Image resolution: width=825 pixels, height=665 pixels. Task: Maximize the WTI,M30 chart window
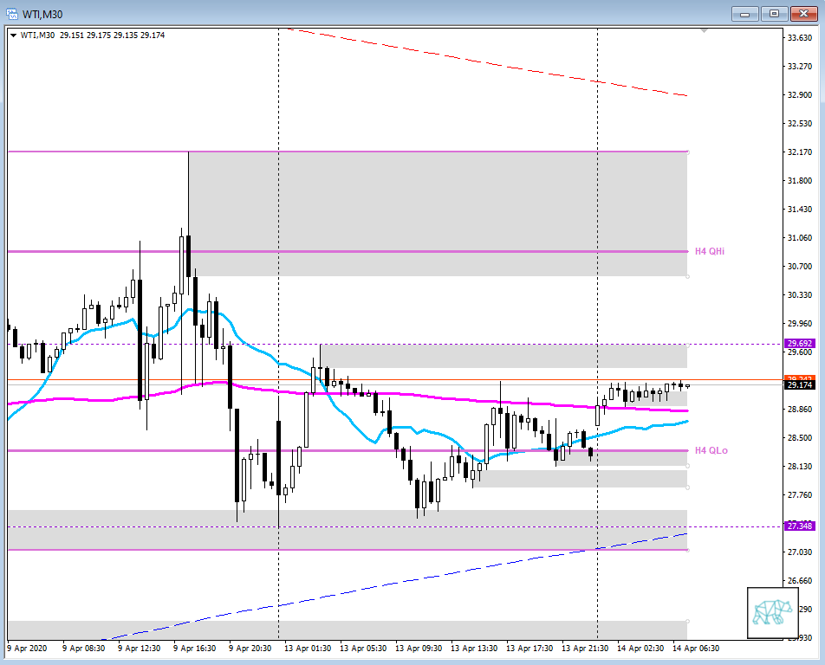pos(774,14)
